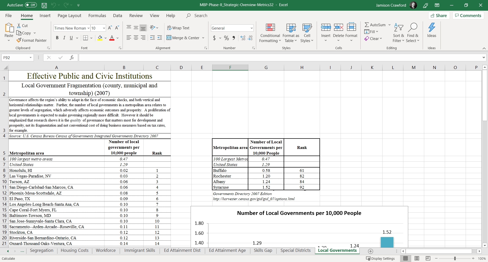Click Decrease Indent icon
This screenshot has height=262, width=488.
click(152, 38)
